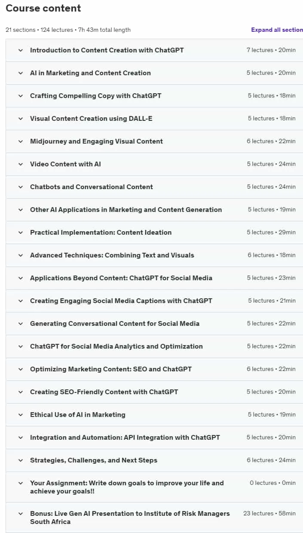Expand the Introduction to Content Creation section chevron
This screenshot has width=303, height=533.
[20, 50]
